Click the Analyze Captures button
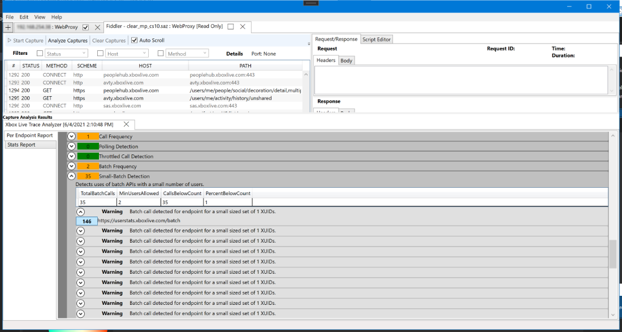The height and width of the screenshot is (332, 622). coord(67,41)
